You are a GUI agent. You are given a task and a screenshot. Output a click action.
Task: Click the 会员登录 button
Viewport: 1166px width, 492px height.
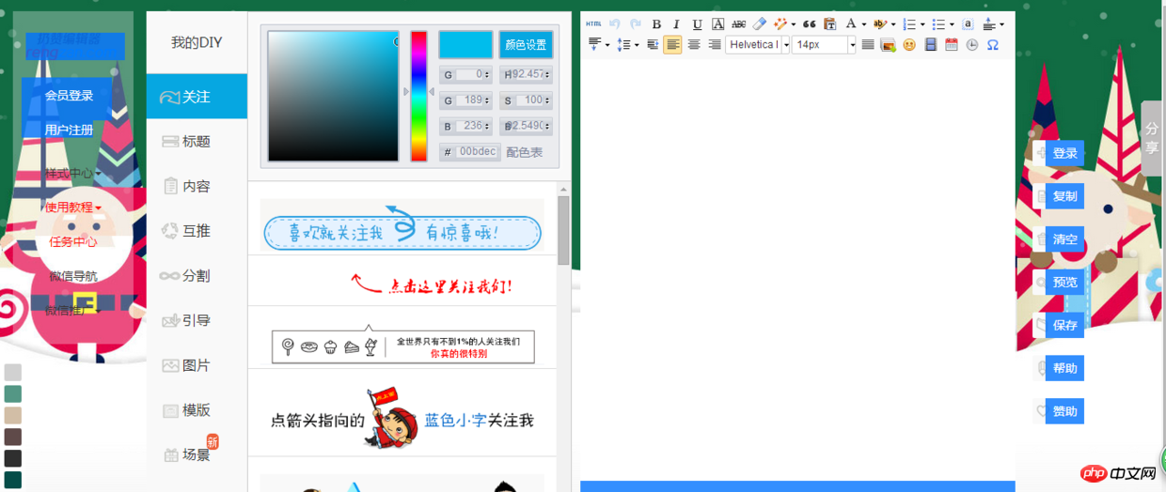tap(70, 96)
